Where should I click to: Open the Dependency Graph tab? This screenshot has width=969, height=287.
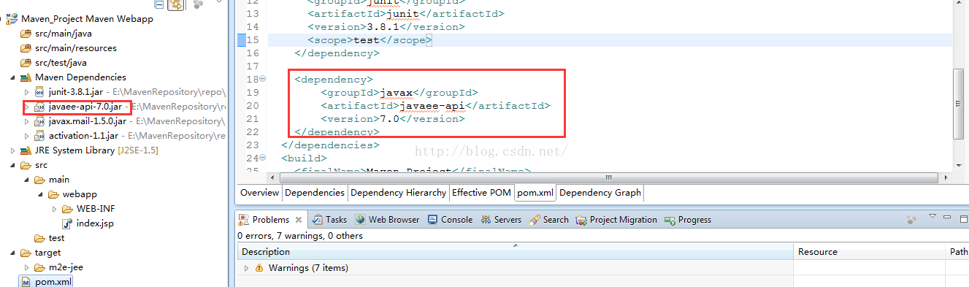(600, 193)
